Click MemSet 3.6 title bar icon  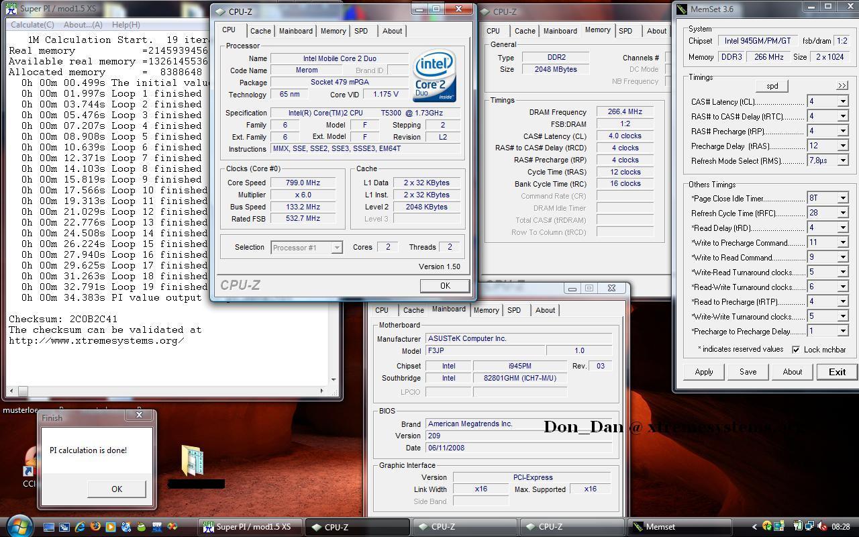pyautogui.click(x=682, y=9)
